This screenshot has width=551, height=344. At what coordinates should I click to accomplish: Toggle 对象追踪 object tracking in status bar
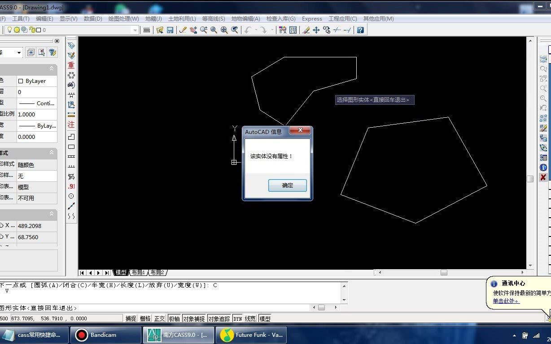(219, 318)
